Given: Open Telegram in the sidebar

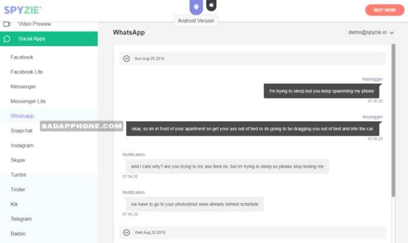Looking at the screenshot, I should pyautogui.click(x=22, y=219).
